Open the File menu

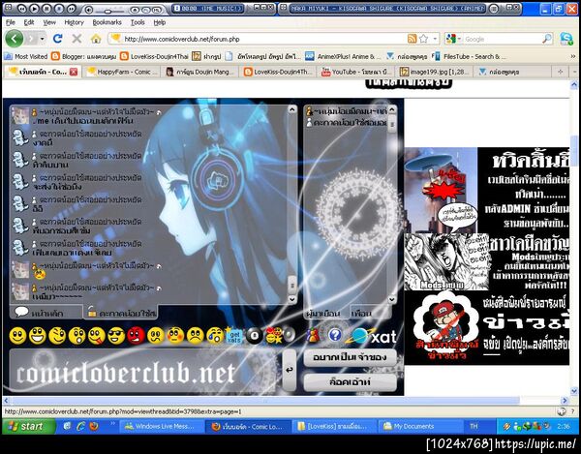(11, 22)
